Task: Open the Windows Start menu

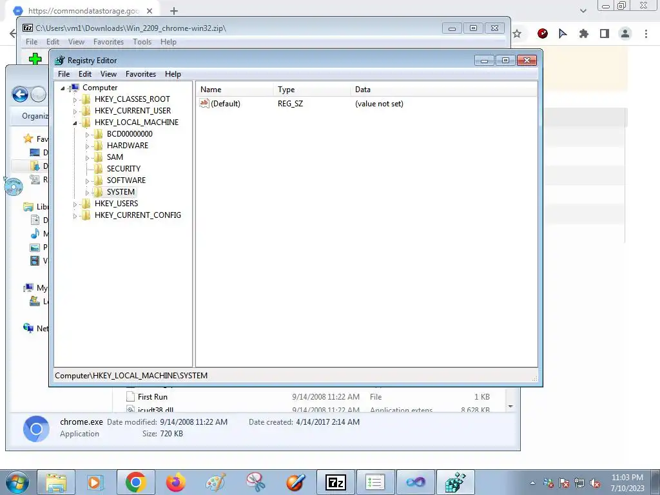Action: click(x=17, y=482)
